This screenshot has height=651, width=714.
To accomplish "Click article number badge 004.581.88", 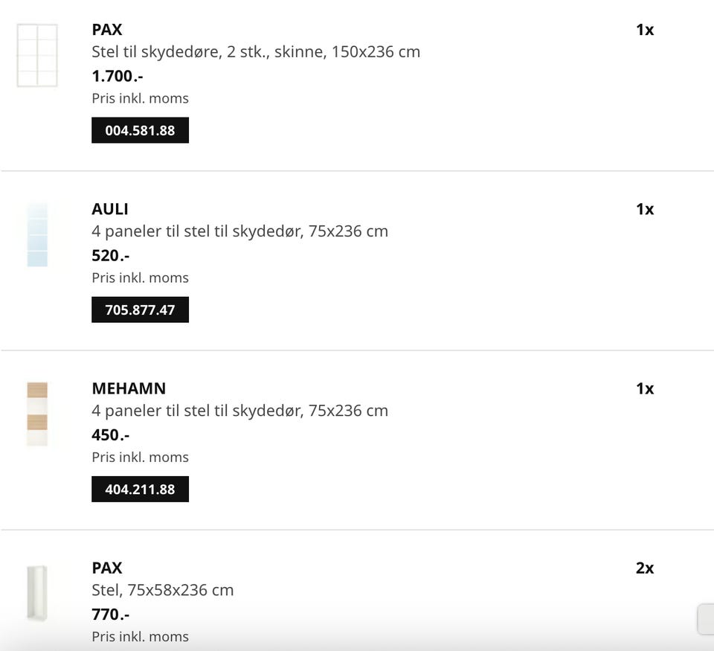I will pyautogui.click(x=140, y=130).
